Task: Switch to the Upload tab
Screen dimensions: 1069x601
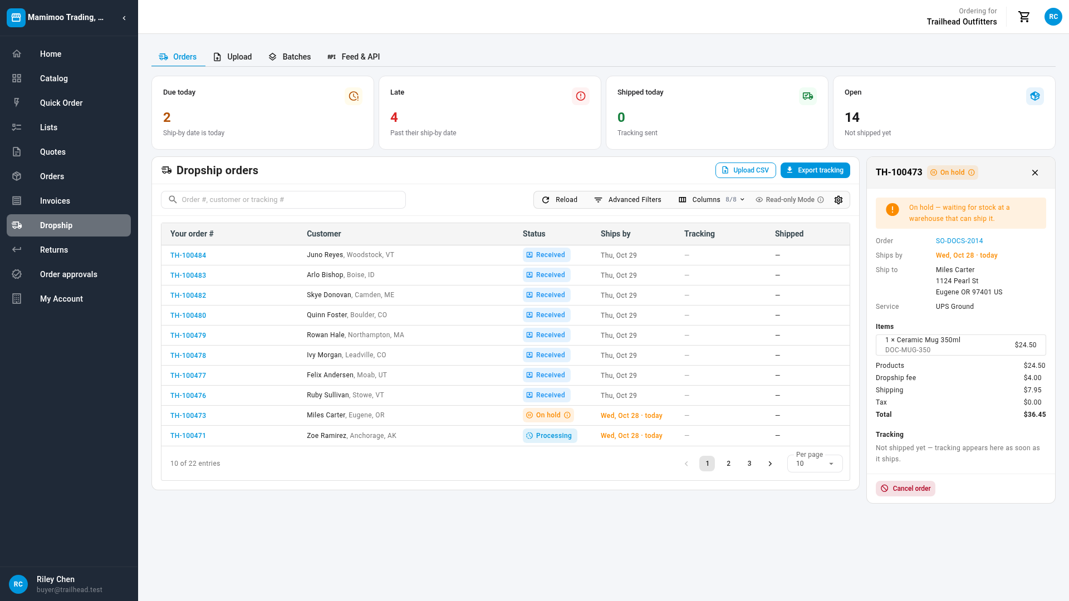Action: pos(233,57)
